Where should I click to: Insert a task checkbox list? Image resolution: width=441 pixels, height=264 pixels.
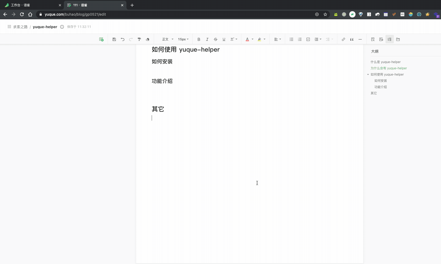coord(308,39)
